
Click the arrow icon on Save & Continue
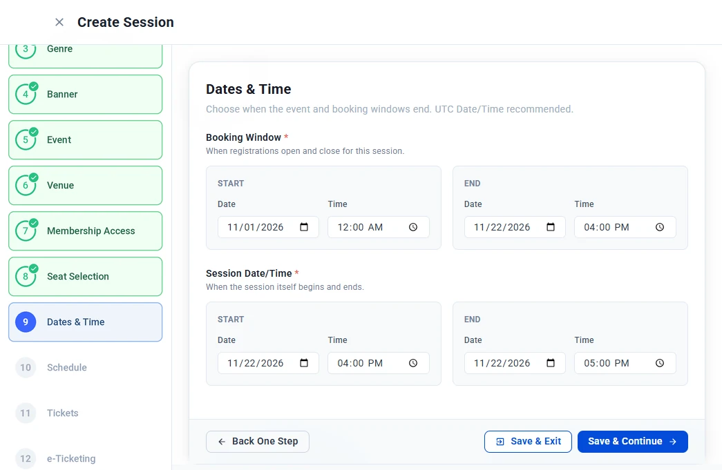point(673,442)
